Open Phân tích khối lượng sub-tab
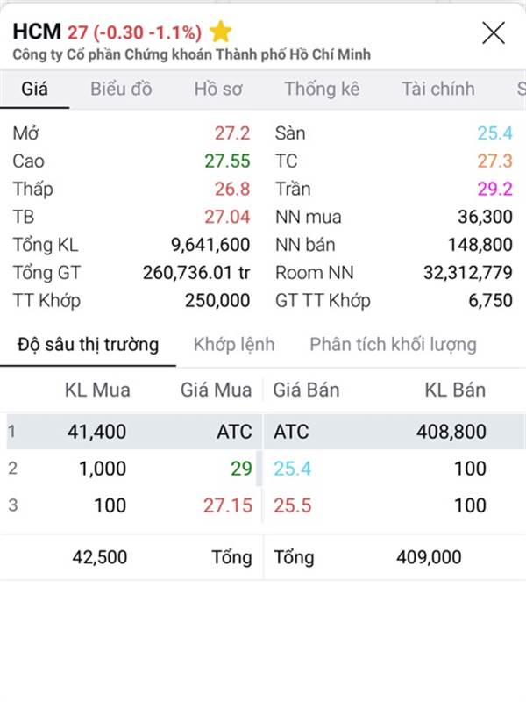The width and height of the screenshot is (526, 702). [x=393, y=344]
